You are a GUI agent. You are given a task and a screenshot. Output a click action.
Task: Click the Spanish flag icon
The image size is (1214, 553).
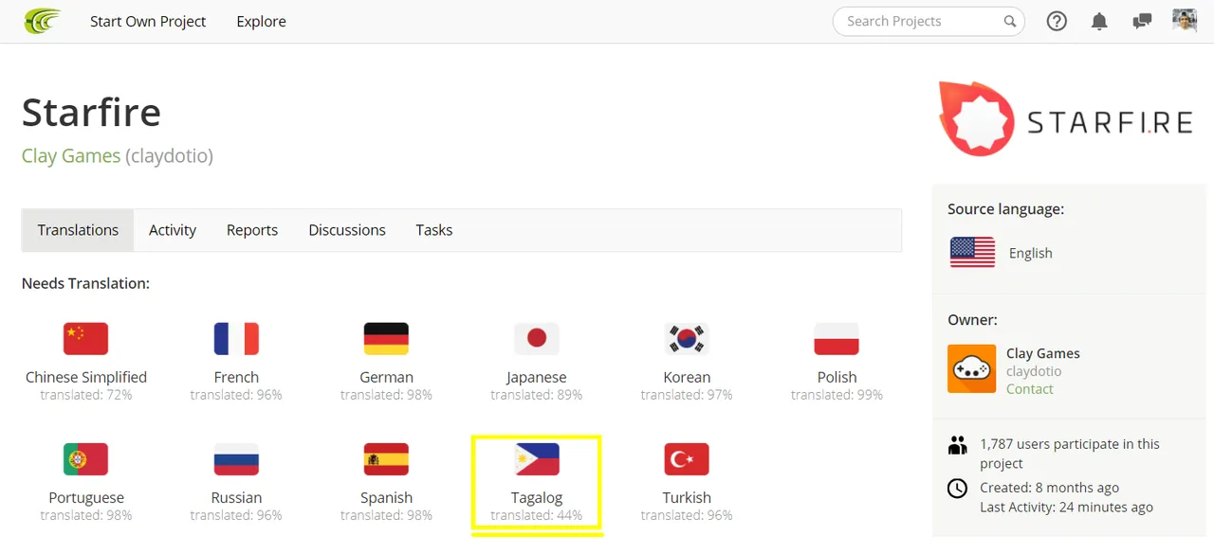386,459
